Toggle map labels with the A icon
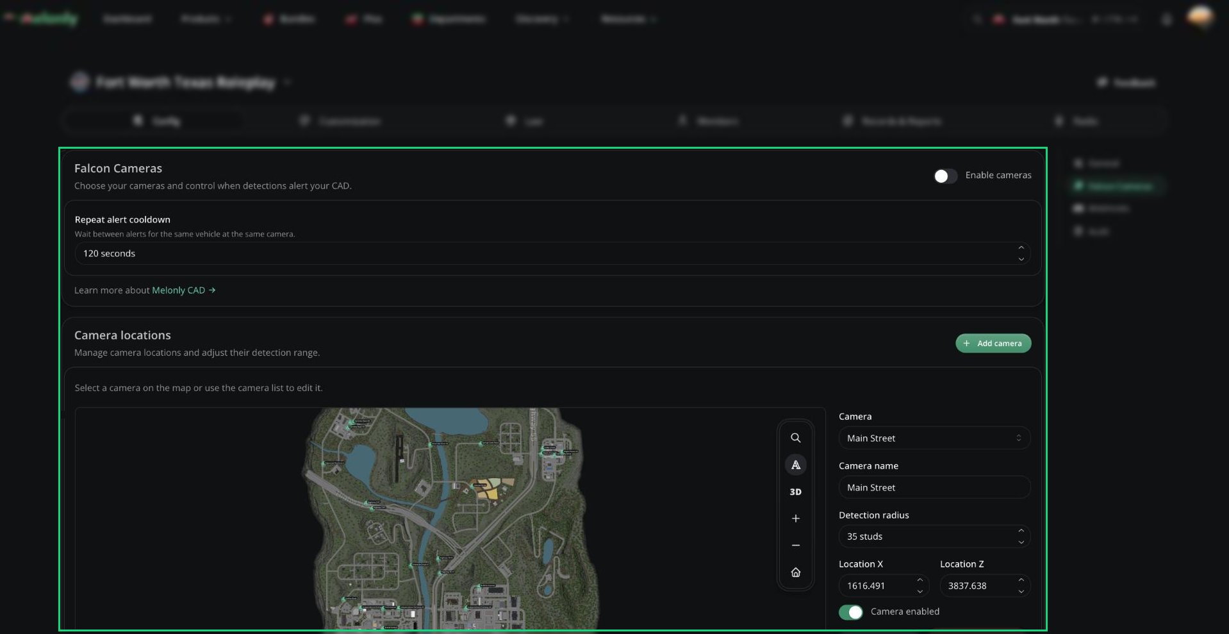 795,465
